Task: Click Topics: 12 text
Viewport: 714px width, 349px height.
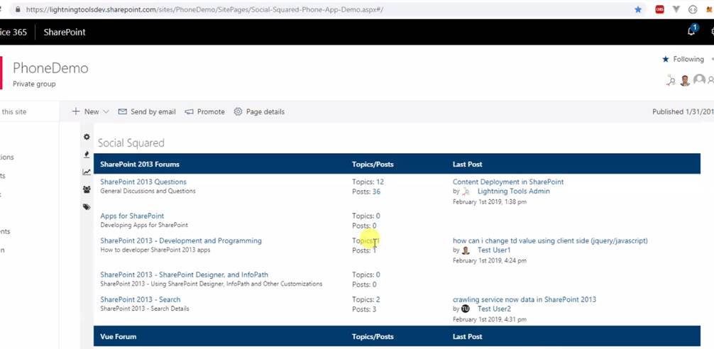Action: click(368, 182)
